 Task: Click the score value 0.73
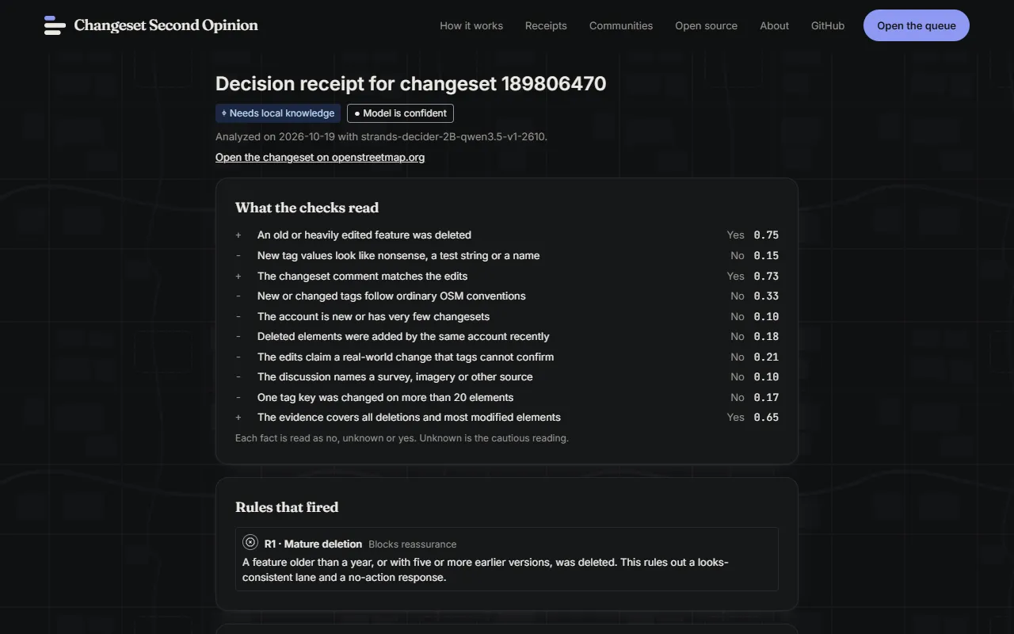[766, 276]
